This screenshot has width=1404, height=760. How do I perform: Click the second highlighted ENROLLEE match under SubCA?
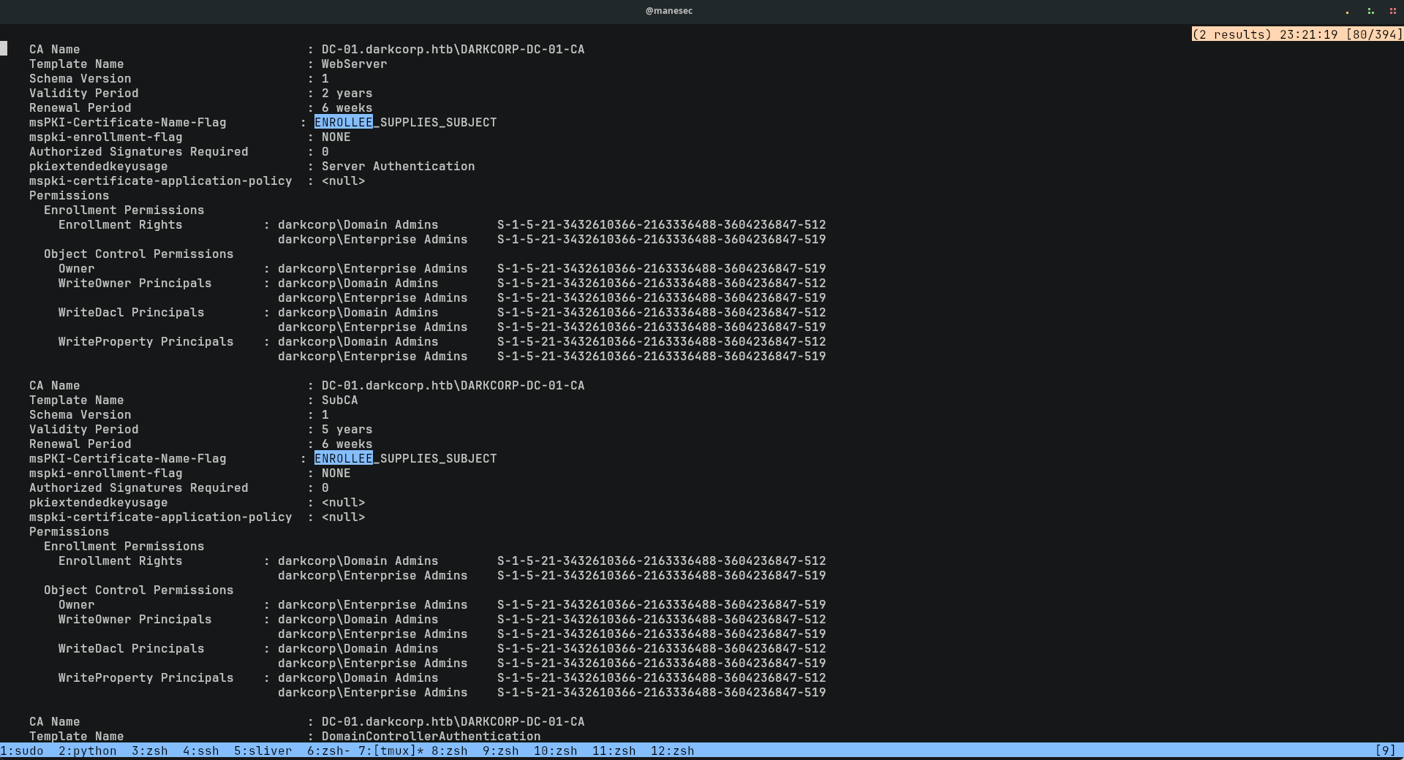[x=344, y=458]
